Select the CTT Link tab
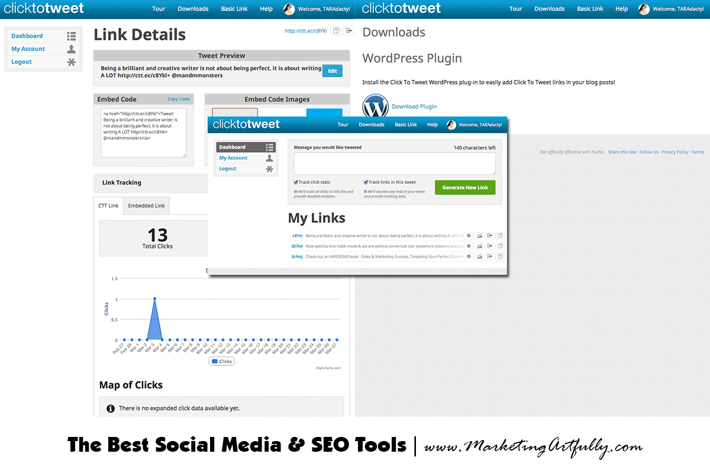 pos(108,206)
